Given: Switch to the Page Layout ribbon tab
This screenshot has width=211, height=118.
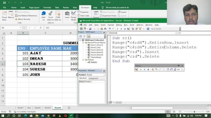Looking at the screenshot, I should point(34,8).
